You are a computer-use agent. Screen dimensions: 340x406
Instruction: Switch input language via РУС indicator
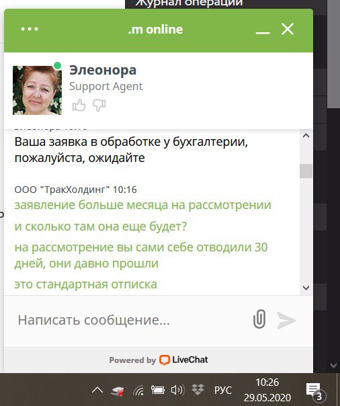223,391
